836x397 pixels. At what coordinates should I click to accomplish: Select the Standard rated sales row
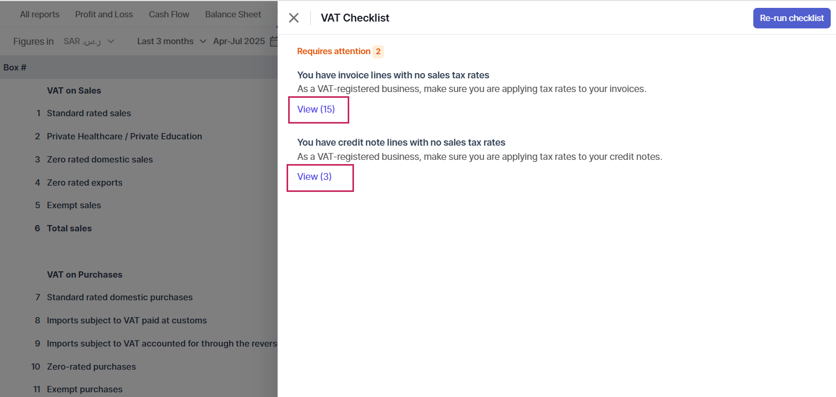tap(139, 113)
